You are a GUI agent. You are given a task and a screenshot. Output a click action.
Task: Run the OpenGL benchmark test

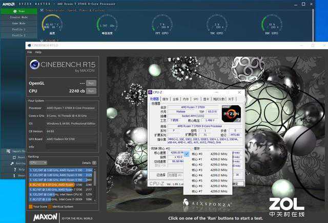point(91,82)
